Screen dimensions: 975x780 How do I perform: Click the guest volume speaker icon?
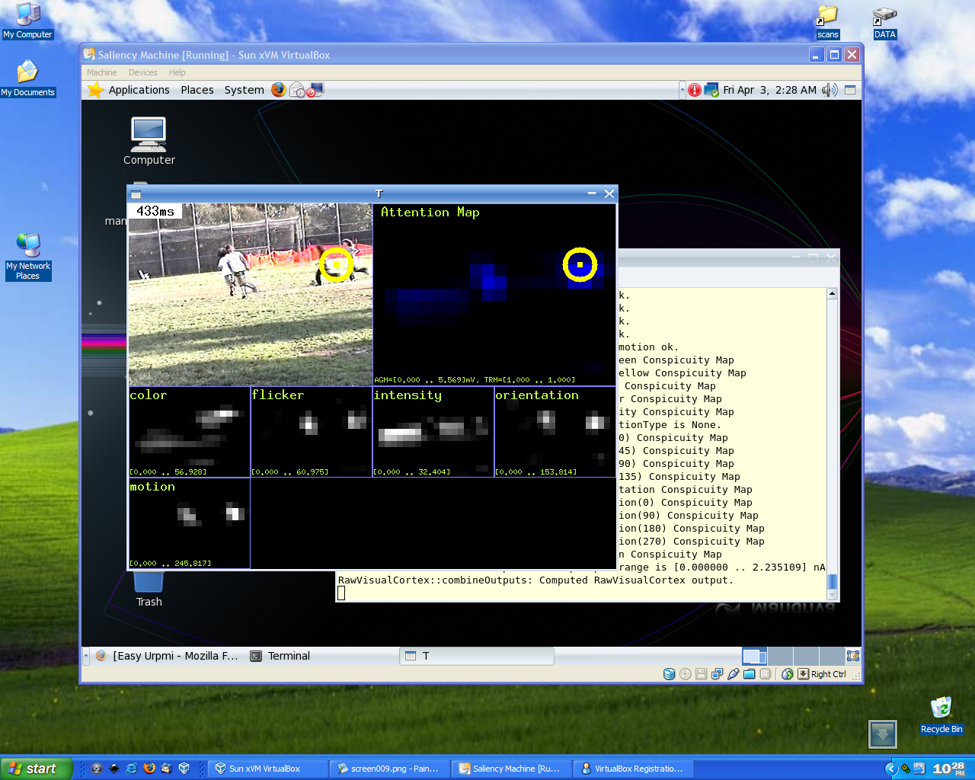(830, 90)
